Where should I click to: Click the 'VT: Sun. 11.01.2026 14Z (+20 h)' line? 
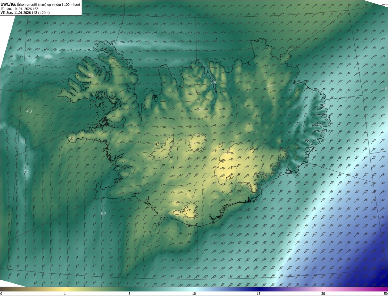pos(25,13)
